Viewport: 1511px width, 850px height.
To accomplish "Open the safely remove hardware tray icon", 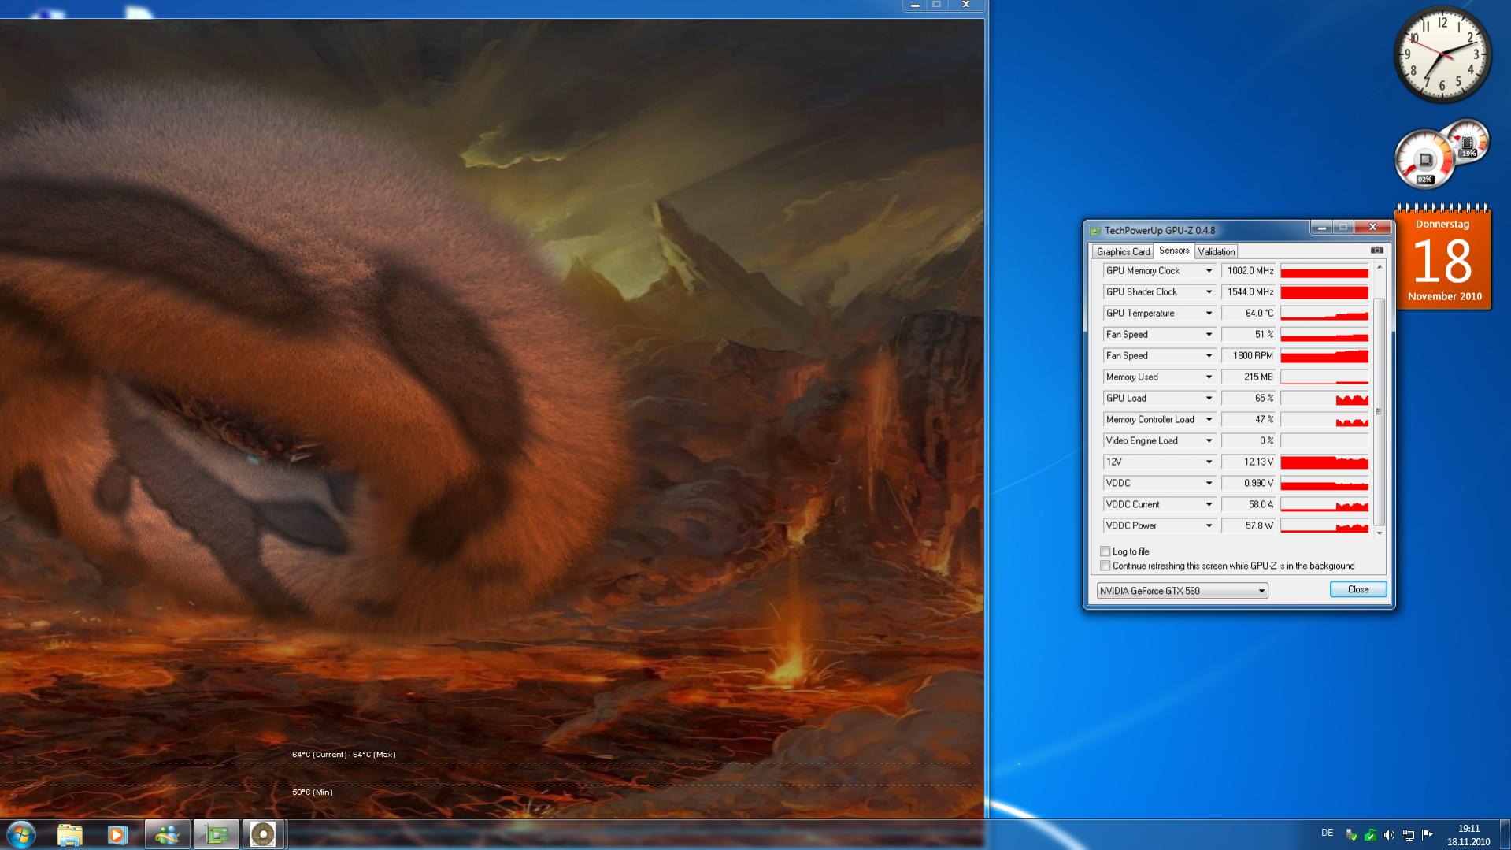I will (1351, 835).
